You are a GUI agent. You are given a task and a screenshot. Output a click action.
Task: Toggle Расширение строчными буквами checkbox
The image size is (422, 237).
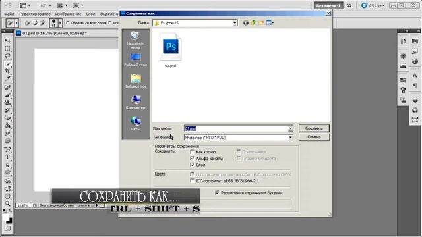coord(217,192)
